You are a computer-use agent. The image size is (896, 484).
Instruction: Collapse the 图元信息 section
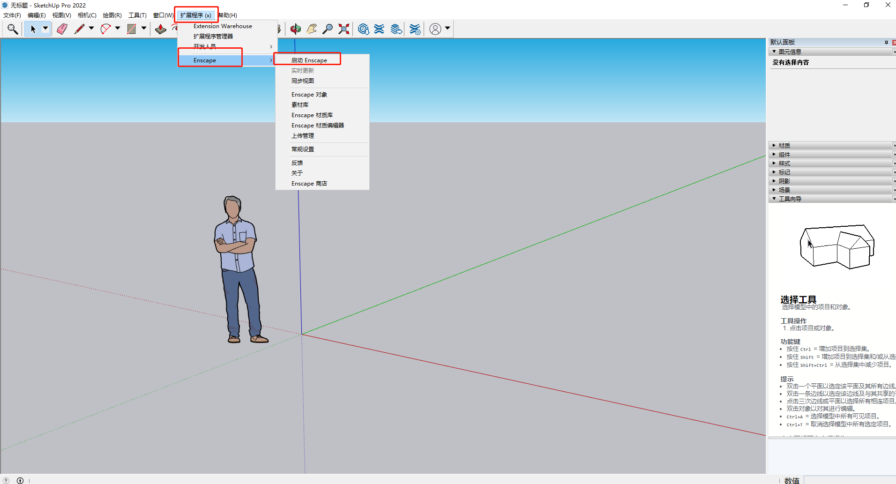[774, 52]
